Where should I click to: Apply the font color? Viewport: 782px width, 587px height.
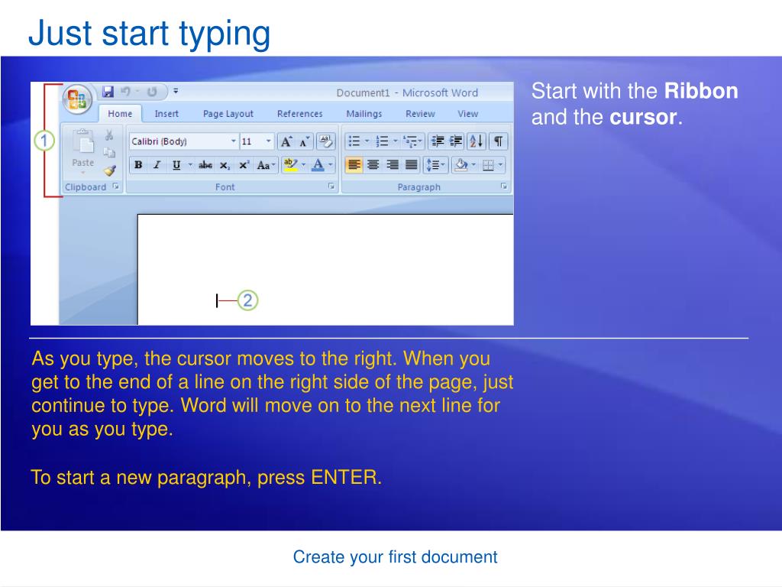coord(318,165)
